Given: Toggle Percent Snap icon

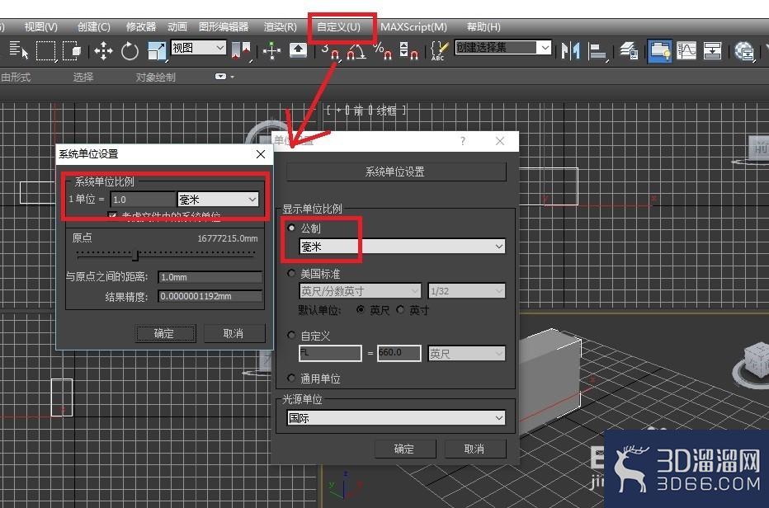Looking at the screenshot, I should pyautogui.click(x=382, y=51).
